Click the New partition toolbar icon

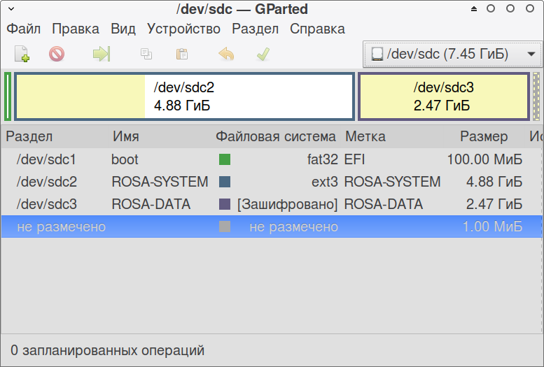pyautogui.click(x=22, y=54)
